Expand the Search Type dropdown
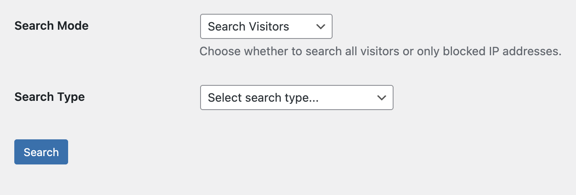 tap(296, 97)
